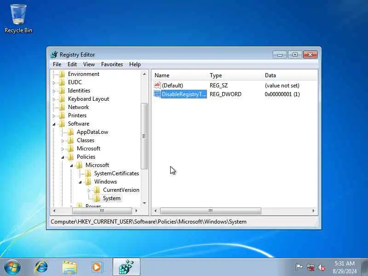Screen dimensions: 368x276
Task: Click the values pane scroll right arrow
Action: pyautogui.click(x=314, y=211)
